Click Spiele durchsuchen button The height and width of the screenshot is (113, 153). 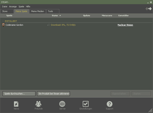tap(19, 94)
